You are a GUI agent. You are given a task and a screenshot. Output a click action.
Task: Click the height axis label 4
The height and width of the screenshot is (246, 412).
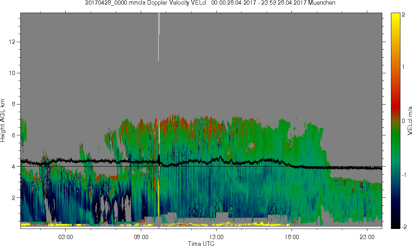point(14,167)
